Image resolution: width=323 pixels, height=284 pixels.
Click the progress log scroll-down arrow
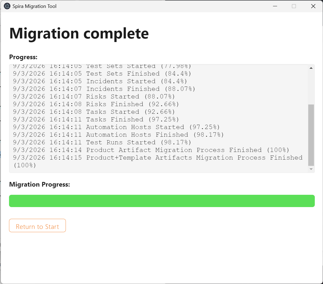point(311,169)
